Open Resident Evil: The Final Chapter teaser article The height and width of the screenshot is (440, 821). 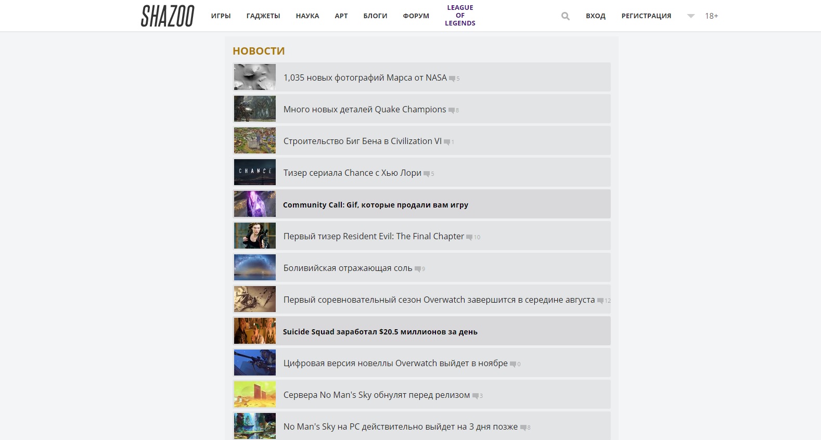[x=374, y=236]
